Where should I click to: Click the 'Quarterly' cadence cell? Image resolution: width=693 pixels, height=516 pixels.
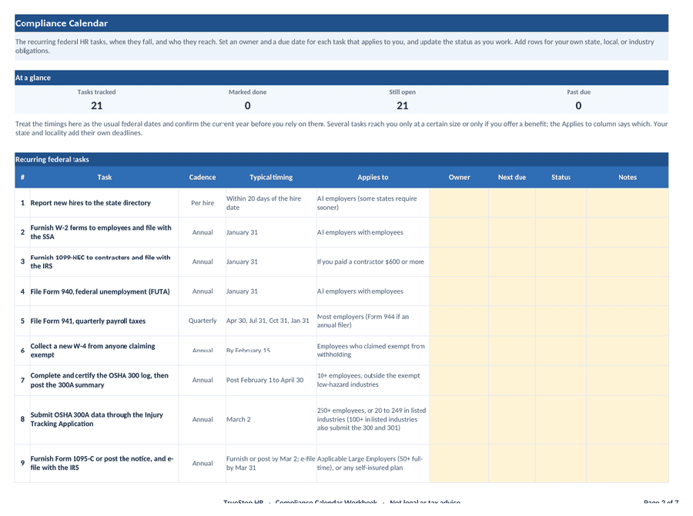tap(203, 321)
